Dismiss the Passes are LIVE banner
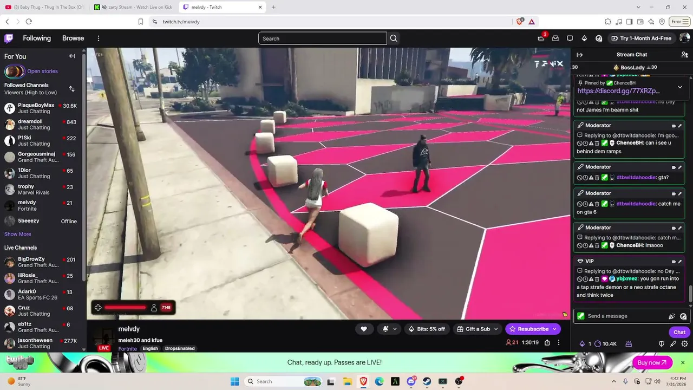Image resolution: width=693 pixels, height=390 pixels. click(x=683, y=362)
